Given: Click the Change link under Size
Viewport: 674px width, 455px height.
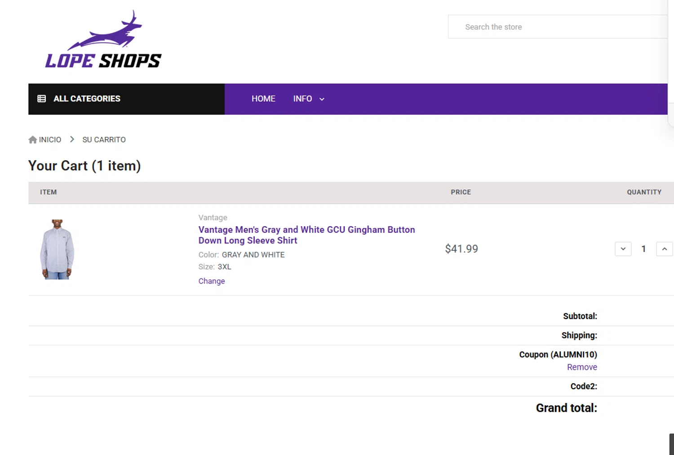Looking at the screenshot, I should tap(212, 281).
